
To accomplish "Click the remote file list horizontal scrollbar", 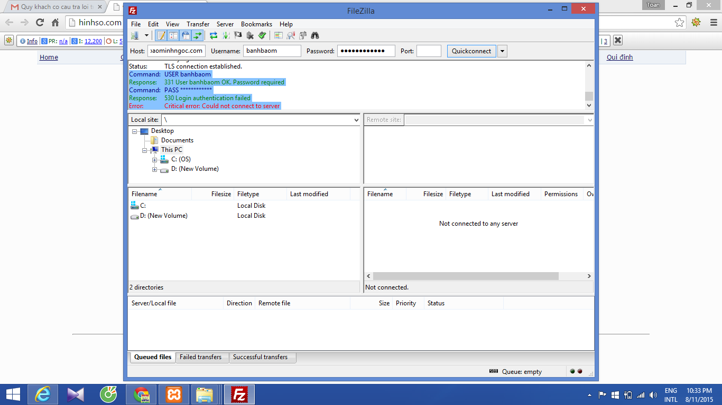I will [x=465, y=276].
